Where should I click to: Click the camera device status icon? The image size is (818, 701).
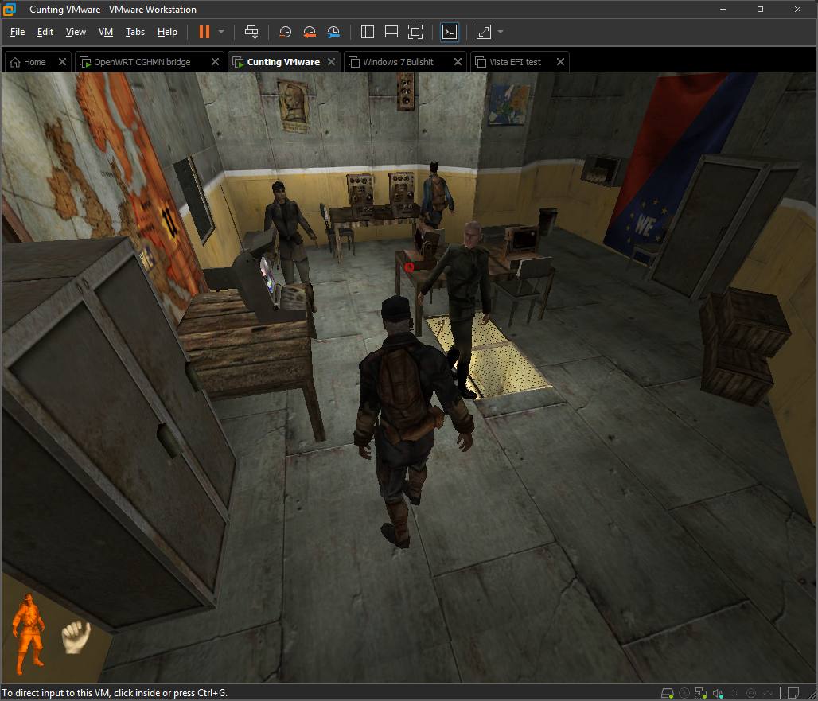751,693
